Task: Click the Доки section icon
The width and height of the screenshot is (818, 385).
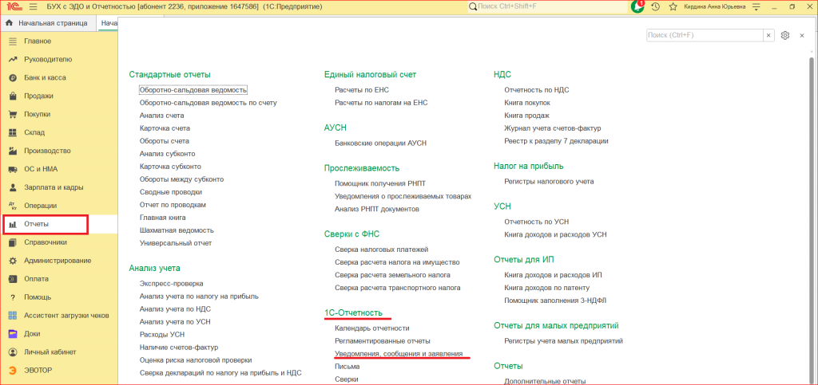Action: point(13,334)
